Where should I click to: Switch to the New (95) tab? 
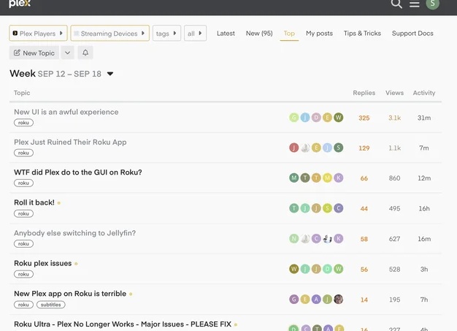point(259,34)
